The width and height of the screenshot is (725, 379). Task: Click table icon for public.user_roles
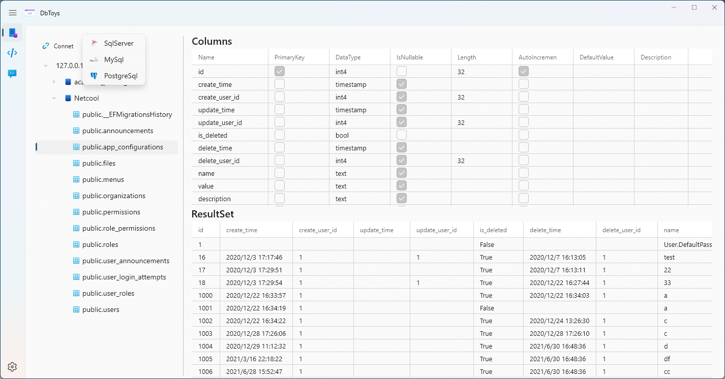click(x=77, y=293)
